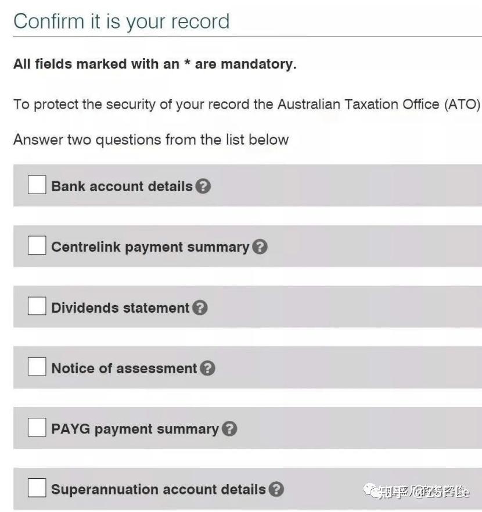Image resolution: width=482 pixels, height=512 pixels.
Task: Tick the Bank account details checkbox
Action: tap(37, 185)
